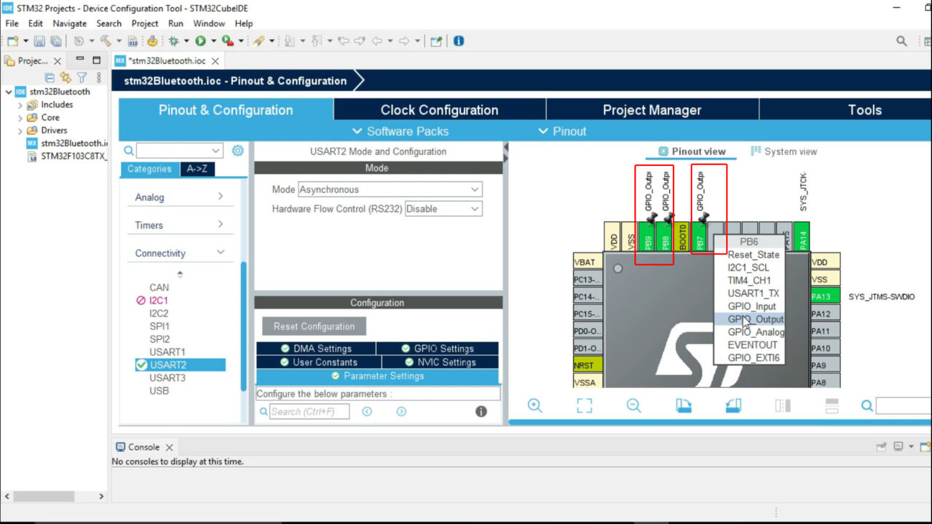Choose USART1_TX in the PB6 menu
The image size is (932, 524).
point(749,293)
